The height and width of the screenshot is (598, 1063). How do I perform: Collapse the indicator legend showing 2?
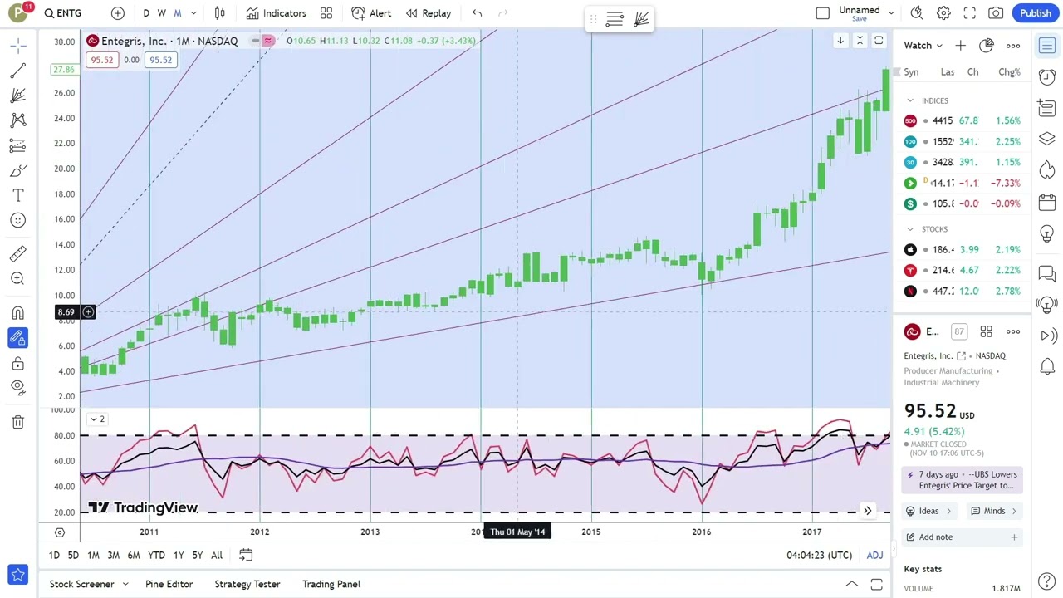point(97,419)
